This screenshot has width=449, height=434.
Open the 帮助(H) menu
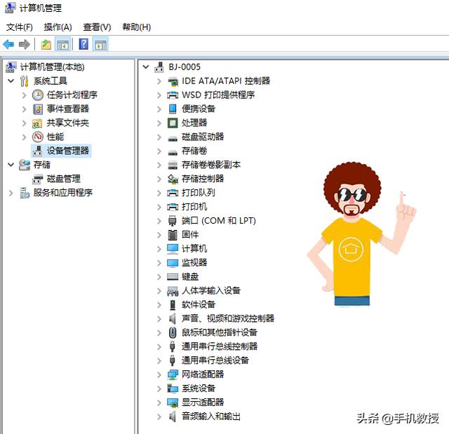click(x=137, y=27)
